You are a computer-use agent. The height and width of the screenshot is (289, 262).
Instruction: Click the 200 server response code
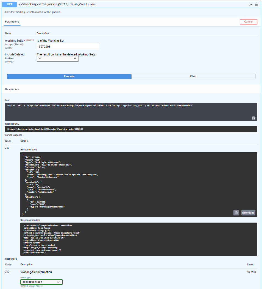[7, 148]
